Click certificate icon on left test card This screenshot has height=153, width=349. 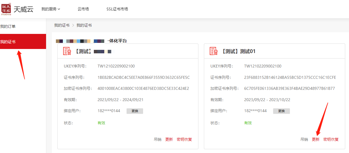[x=67, y=51]
